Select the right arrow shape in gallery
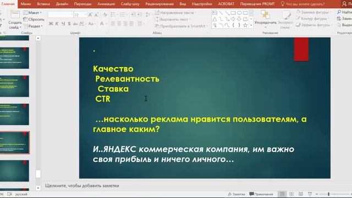Viewport: 352px width, 198px height. click(233, 19)
